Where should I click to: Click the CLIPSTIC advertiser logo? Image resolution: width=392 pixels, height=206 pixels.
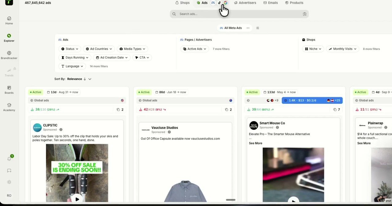pyautogui.click(x=37, y=128)
